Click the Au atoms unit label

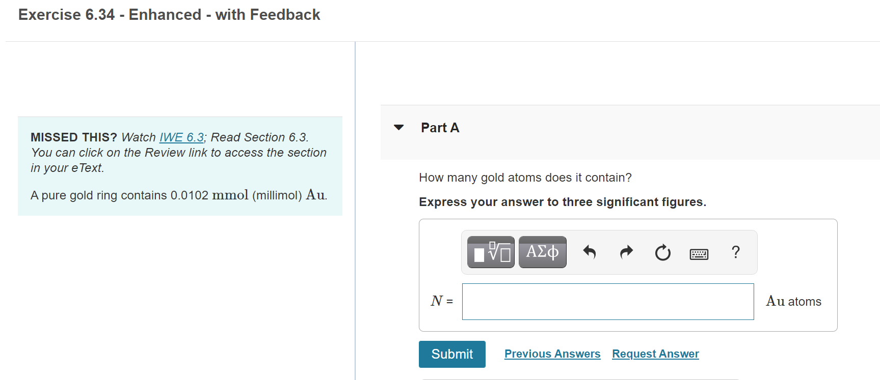click(x=793, y=301)
